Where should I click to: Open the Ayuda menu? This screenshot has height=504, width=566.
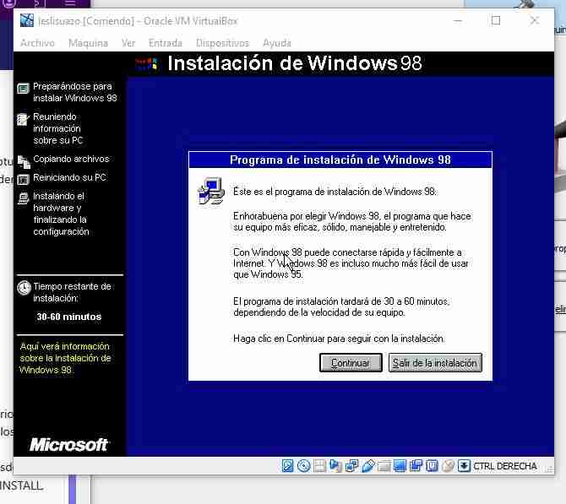pyautogui.click(x=276, y=43)
